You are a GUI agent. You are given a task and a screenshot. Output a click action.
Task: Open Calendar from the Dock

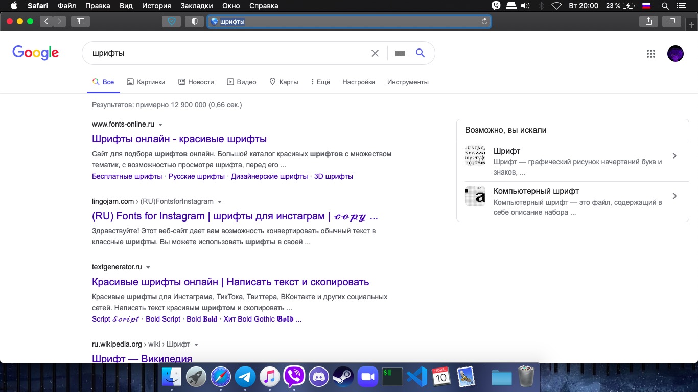(441, 377)
